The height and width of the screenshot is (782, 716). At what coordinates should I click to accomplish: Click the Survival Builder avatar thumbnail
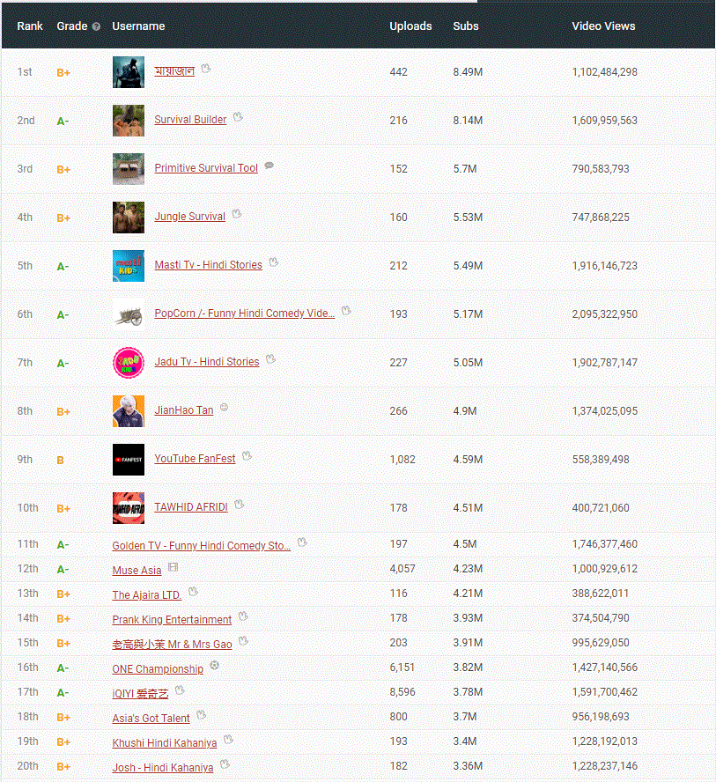pyautogui.click(x=129, y=120)
